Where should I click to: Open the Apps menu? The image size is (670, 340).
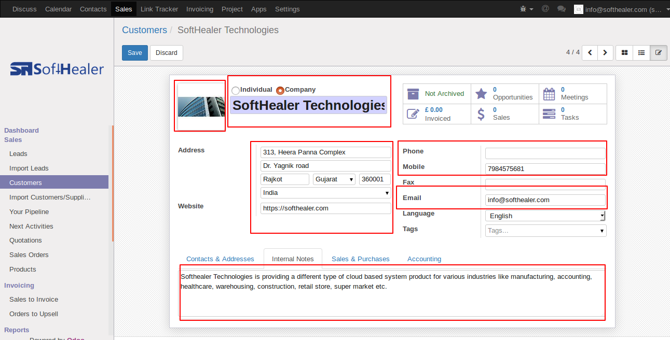(x=259, y=9)
